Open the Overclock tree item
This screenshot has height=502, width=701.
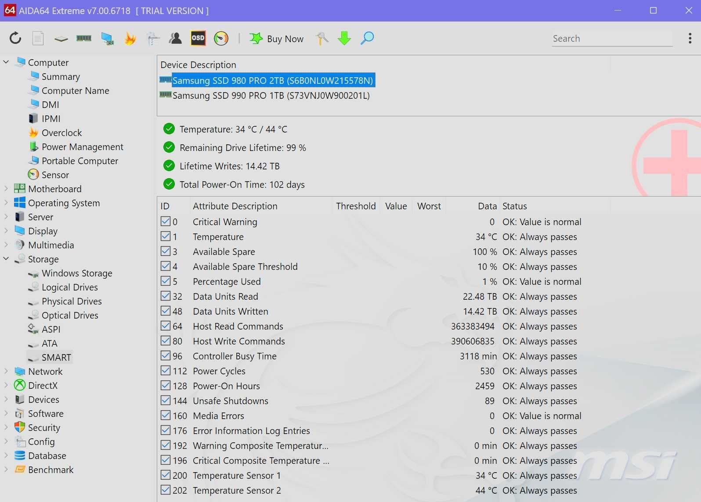61,133
